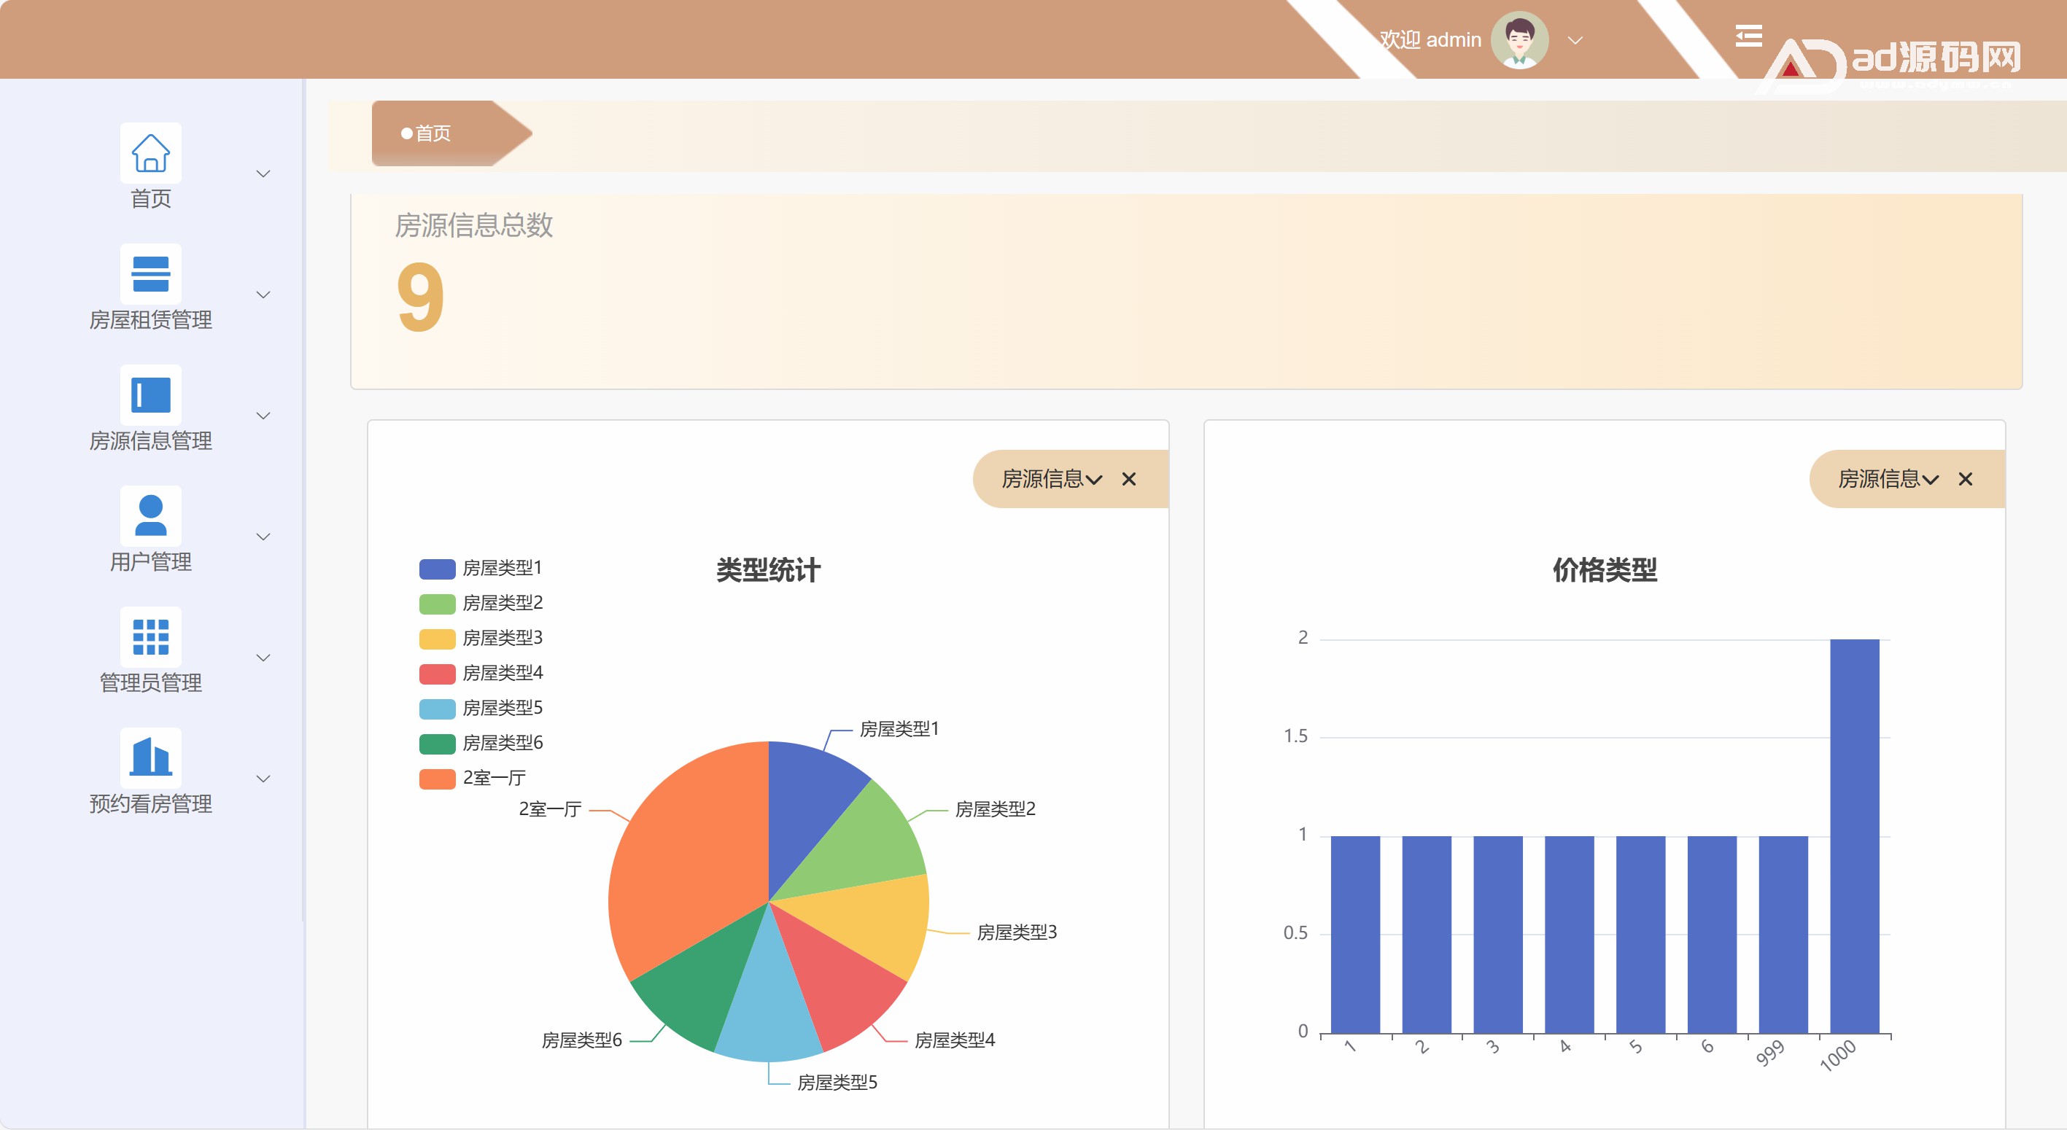Close the 房源信息 tag on bar chart
Screen dimensions: 2067x1130
coord(1964,479)
